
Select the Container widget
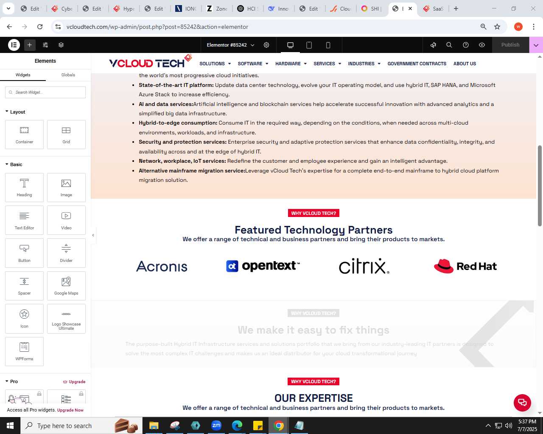pyautogui.click(x=24, y=134)
